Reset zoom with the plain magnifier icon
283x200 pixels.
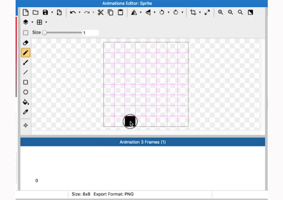click(x=240, y=12)
